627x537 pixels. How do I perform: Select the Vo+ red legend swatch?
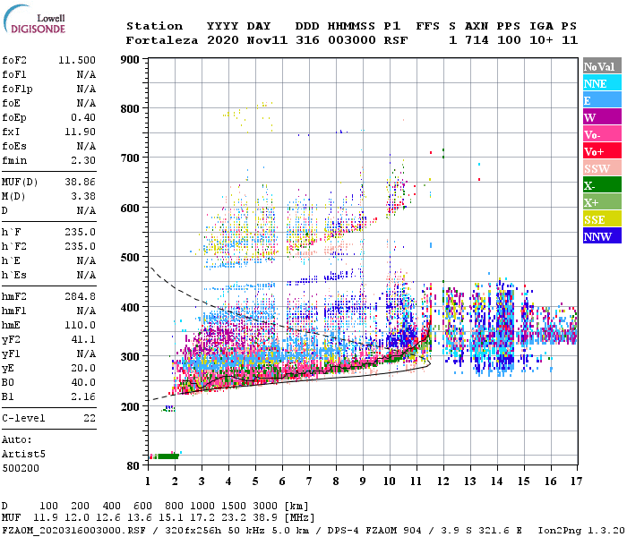(602, 151)
